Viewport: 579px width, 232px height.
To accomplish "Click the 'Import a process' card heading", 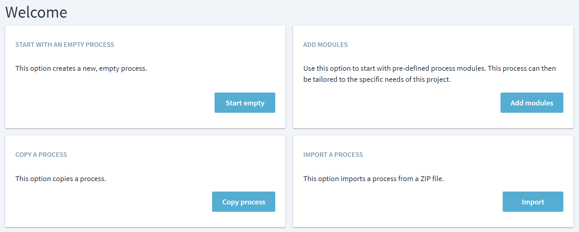I will [x=333, y=155].
